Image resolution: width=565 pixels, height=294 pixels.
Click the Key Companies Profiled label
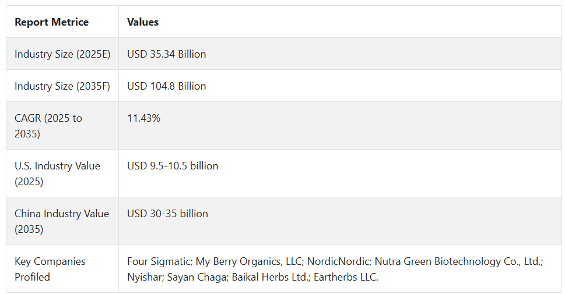50,269
